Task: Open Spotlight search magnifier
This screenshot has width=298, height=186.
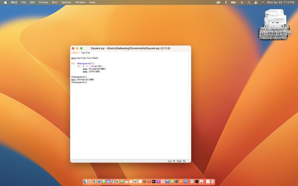Action: tap(249, 2)
